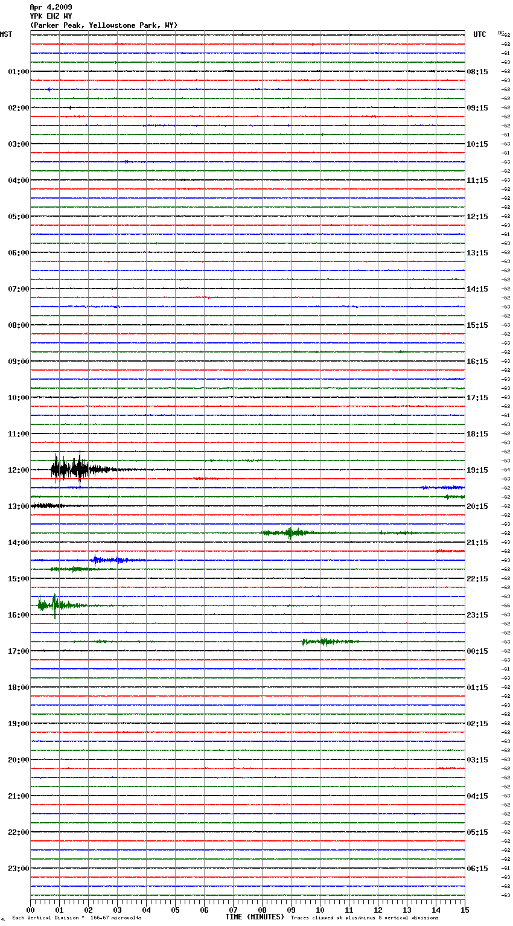
Task: Click the 'DC' column header
Action: 501,33
